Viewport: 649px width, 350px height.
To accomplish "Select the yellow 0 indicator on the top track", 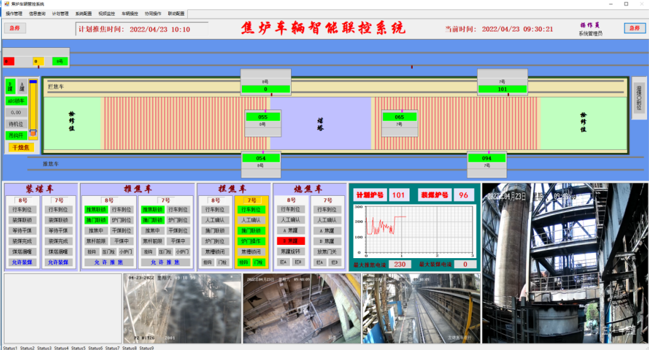I will [x=38, y=62].
